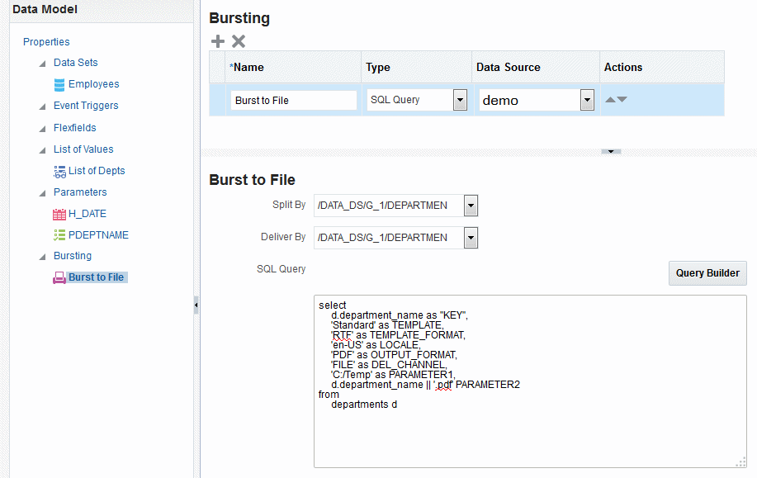Open the Employees data set
The height and width of the screenshot is (478, 757).
(93, 84)
